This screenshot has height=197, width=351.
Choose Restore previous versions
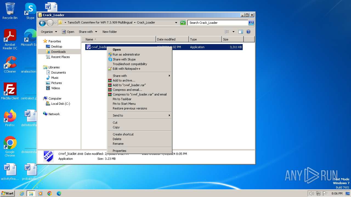(x=139, y=108)
